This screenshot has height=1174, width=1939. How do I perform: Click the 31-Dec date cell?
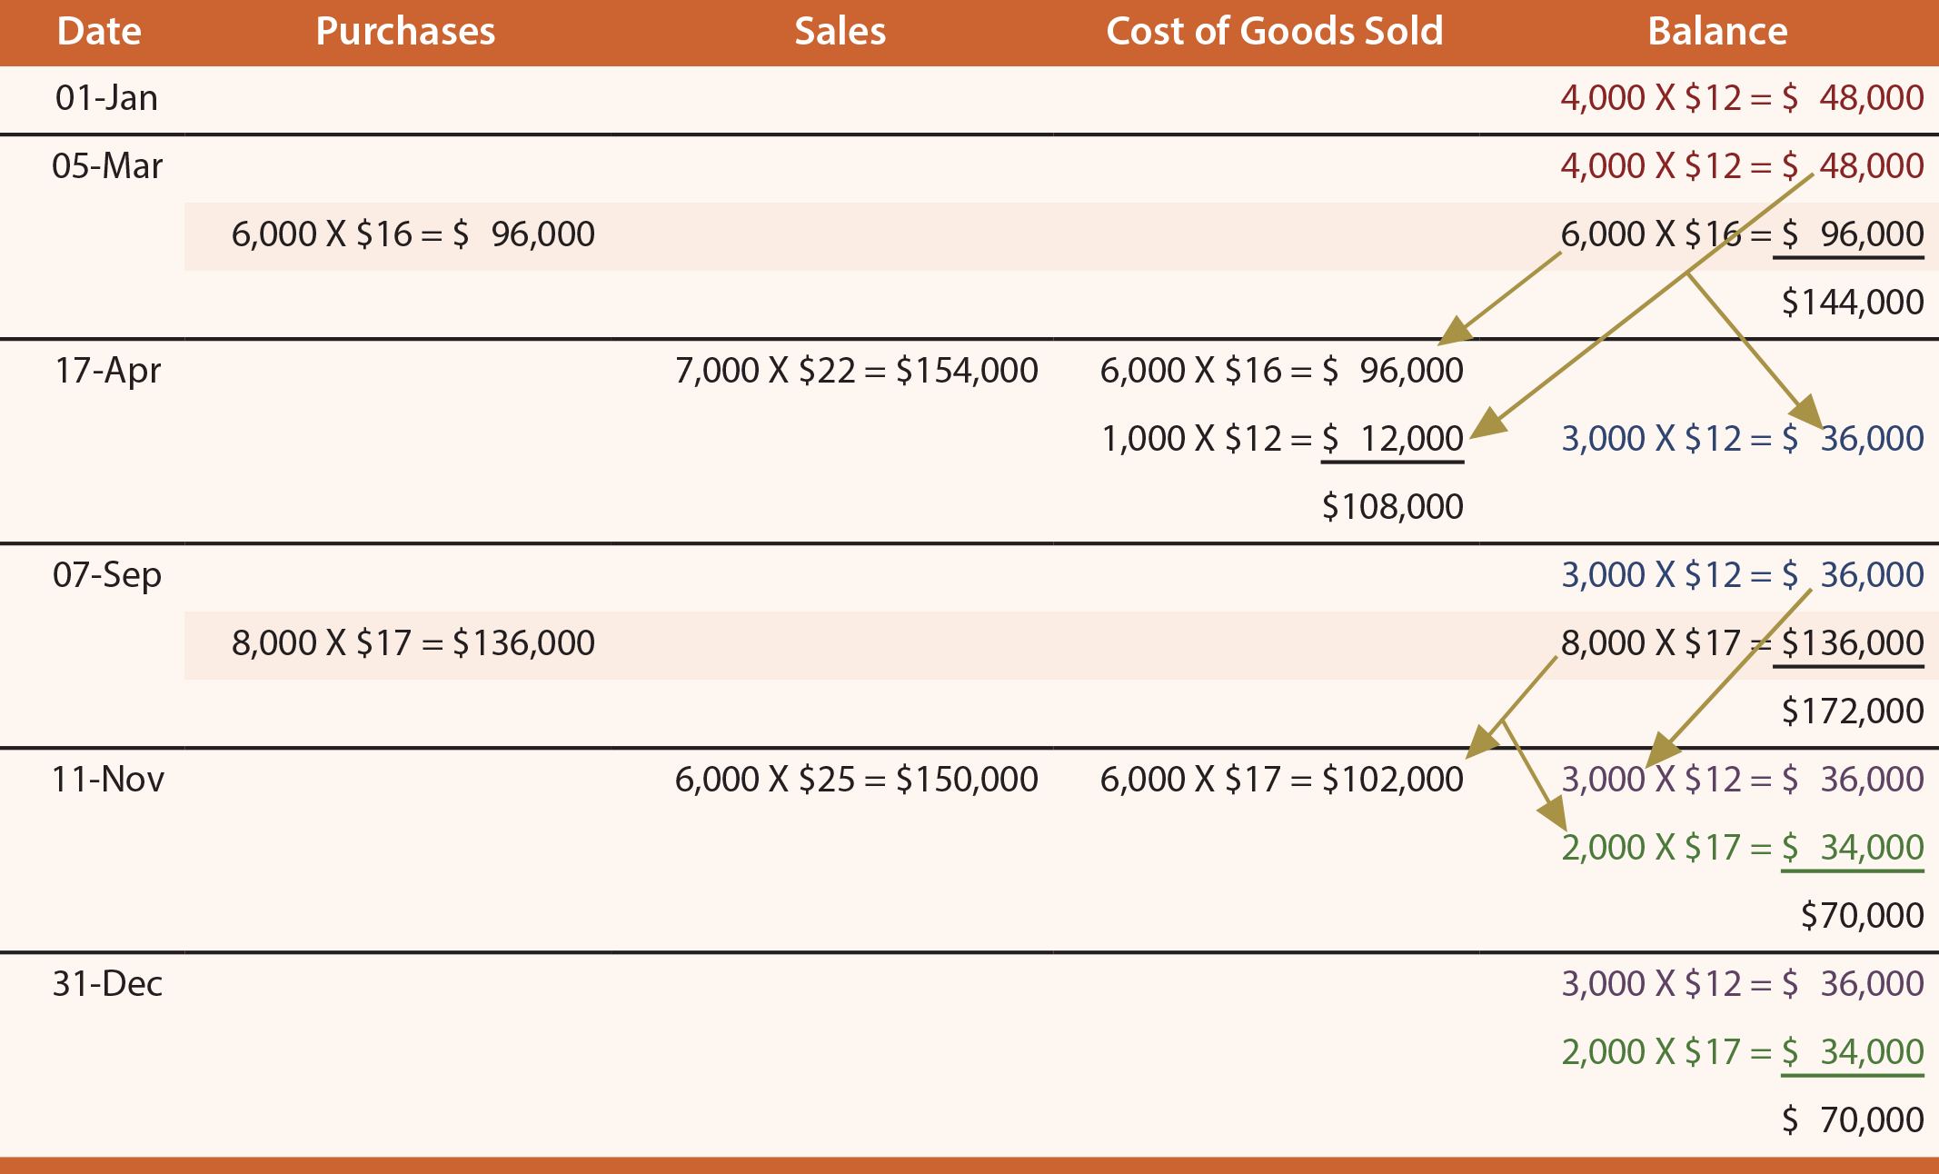107,984
